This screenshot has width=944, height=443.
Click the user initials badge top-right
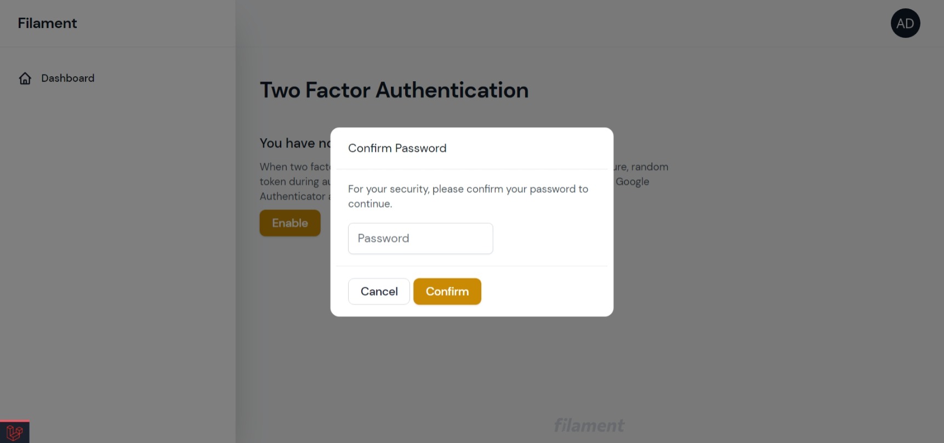click(x=905, y=23)
